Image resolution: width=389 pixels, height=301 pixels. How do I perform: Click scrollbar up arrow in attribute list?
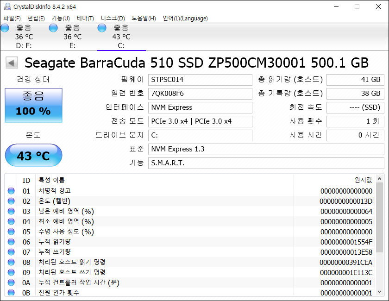(379, 179)
